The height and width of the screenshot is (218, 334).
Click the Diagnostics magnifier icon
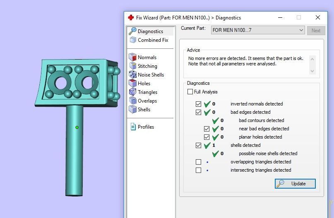pos(133,31)
